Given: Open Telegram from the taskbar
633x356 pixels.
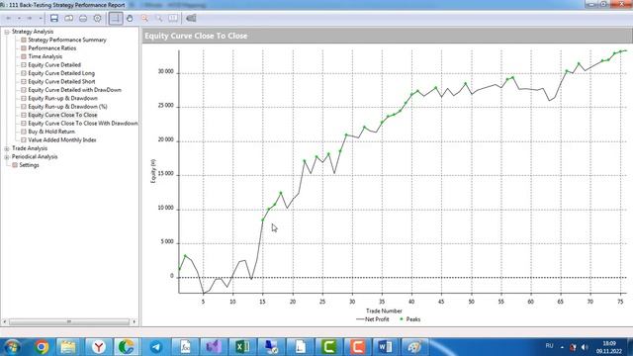Looking at the screenshot, I should pos(156,347).
